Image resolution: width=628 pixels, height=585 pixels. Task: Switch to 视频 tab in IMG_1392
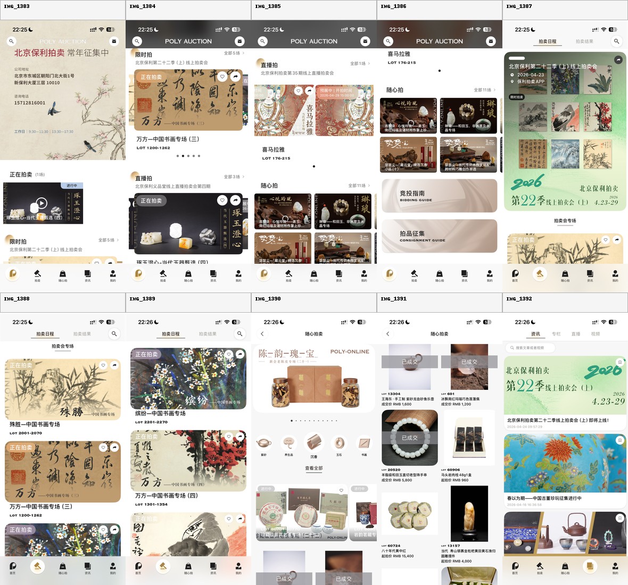pos(595,334)
